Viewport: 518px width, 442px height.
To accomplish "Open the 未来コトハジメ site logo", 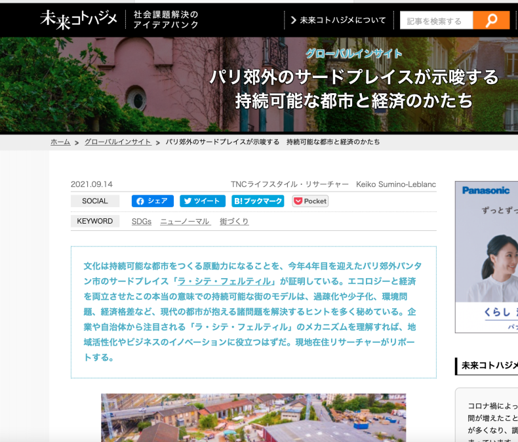I will click(x=79, y=20).
